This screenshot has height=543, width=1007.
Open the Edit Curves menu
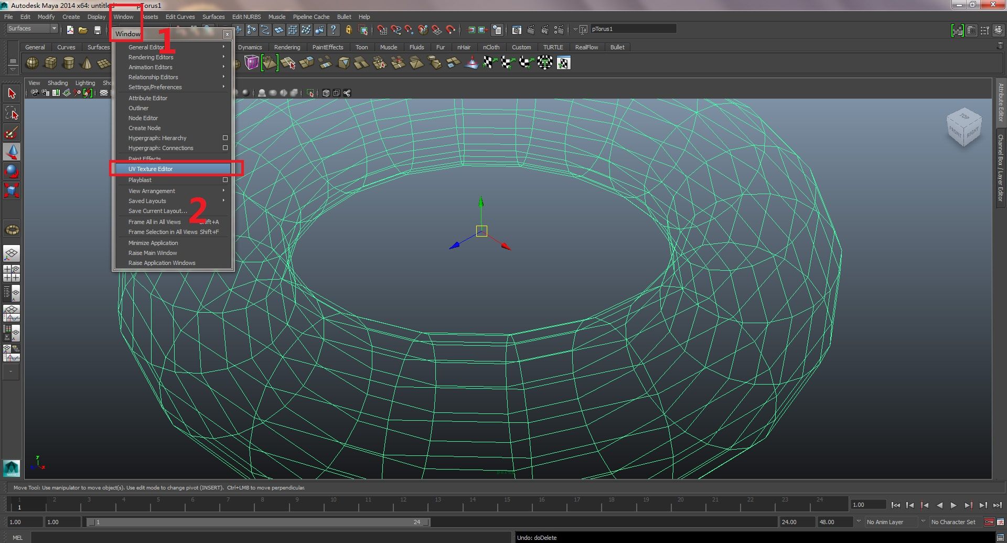180,17
